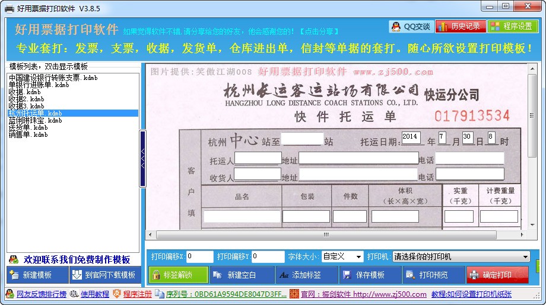The height and width of the screenshot is (305, 546).
Task: Open the QQ交谈 chat button
Action: tap(411, 27)
